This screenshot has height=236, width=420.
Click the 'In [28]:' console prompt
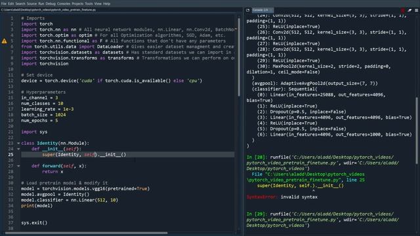[257, 157]
